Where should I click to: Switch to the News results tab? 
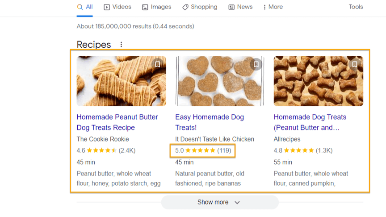[240, 7]
